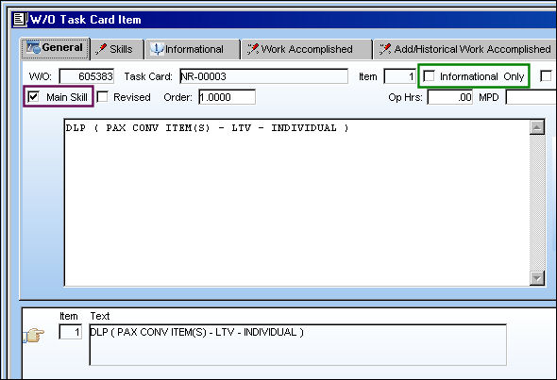Viewport: 557px width, 380px height.
Task: Click the window document icon in title bar
Action: tap(20, 20)
